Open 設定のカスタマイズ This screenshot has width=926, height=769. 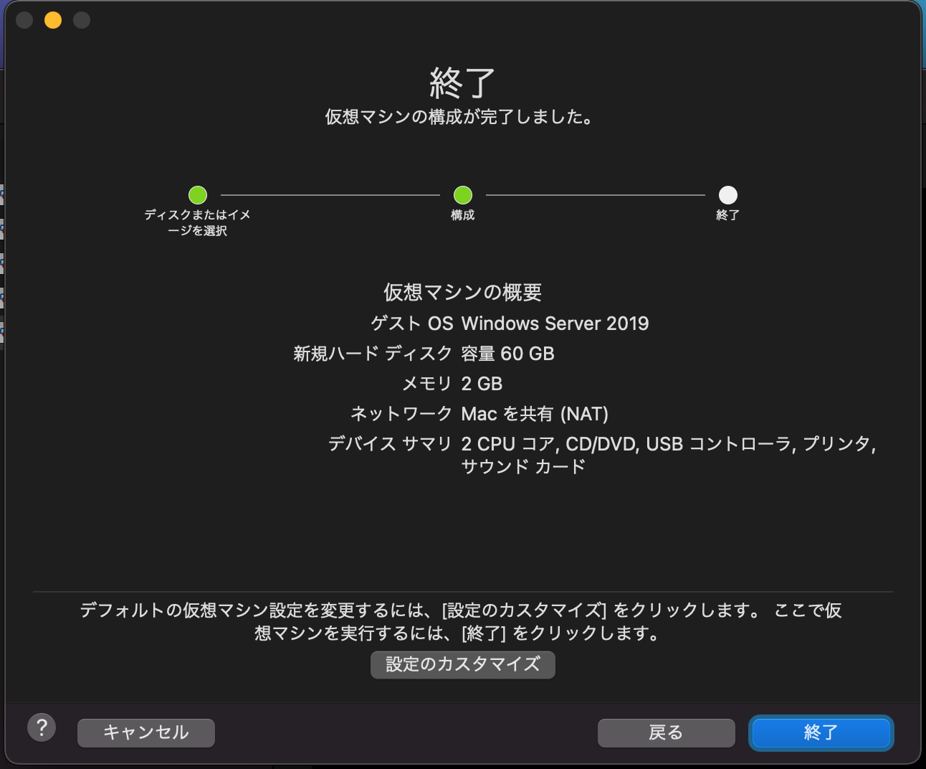click(463, 664)
